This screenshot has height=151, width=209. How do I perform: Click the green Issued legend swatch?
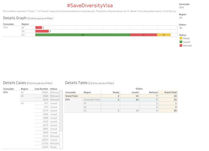pos(181,42)
